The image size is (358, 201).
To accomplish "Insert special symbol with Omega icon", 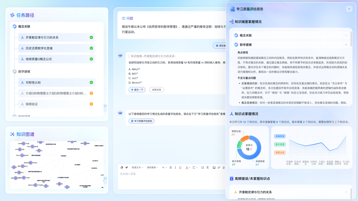I will (203, 168).
